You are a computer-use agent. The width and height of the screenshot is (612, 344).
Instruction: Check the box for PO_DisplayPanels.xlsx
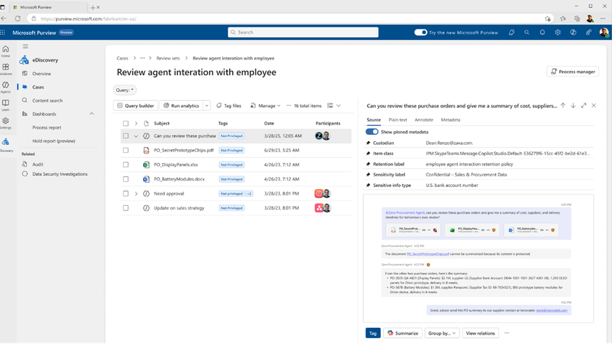click(x=126, y=165)
